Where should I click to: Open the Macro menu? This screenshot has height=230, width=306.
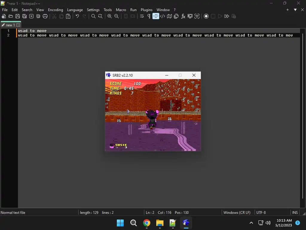pyautogui.click(x=121, y=10)
